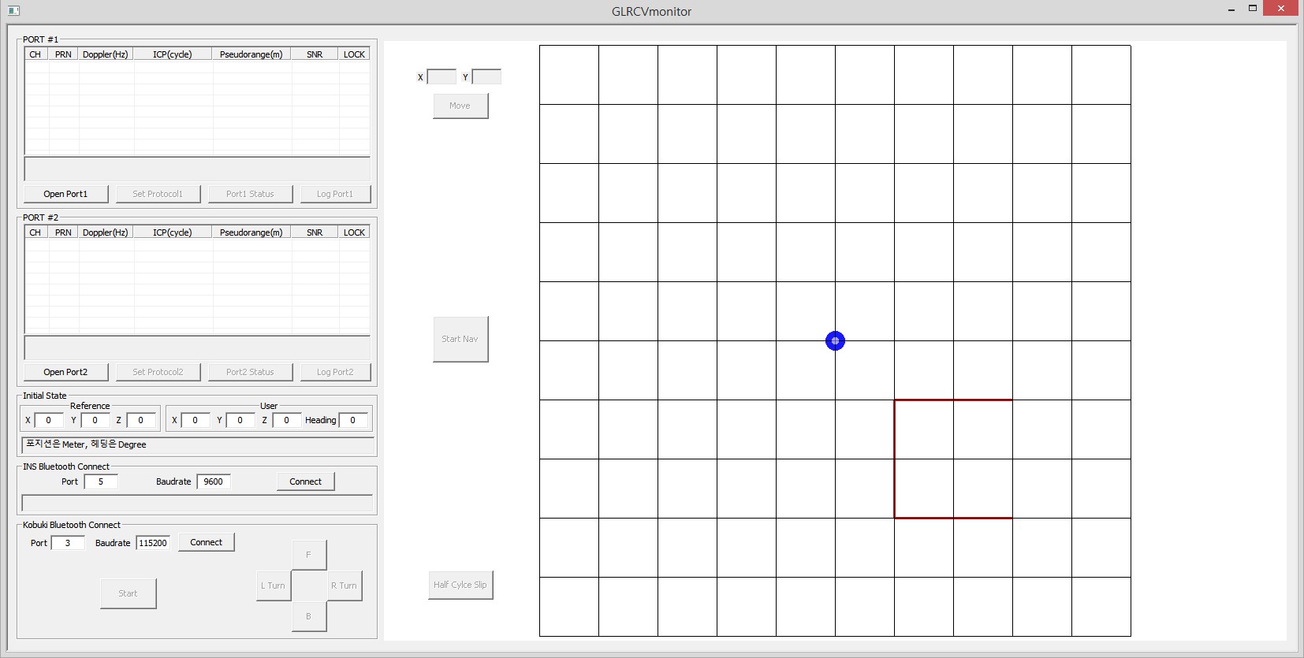Click the PORT #1 Pseudorange(m) column header
The width and height of the screenshot is (1304, 658).
[x=251, y=54]
